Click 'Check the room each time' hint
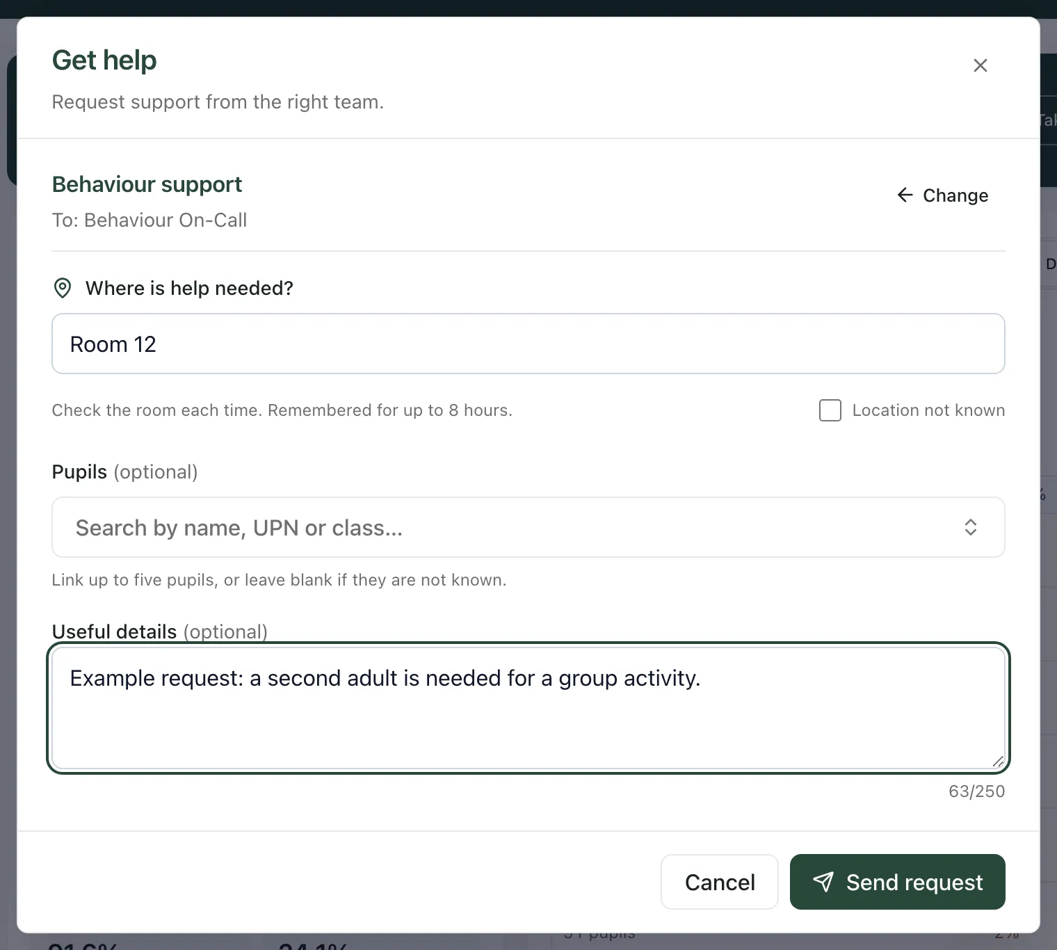The image size is (1057, 950). coord(282,410)
